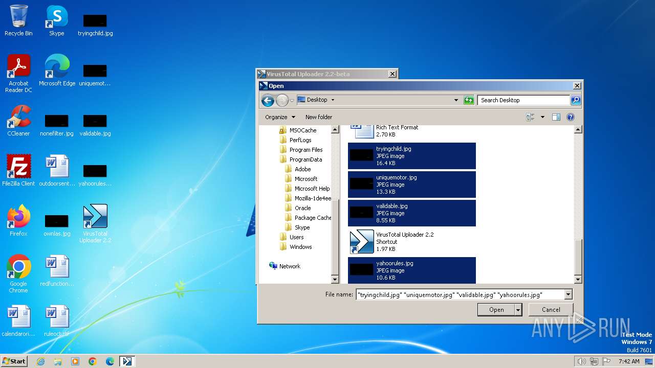Select the Mozilla-1de4ee folder
Screen dimensions: 655x368
(308, 198)
